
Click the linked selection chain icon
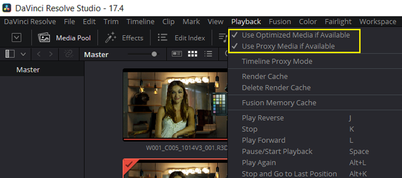tap(68, 54)
